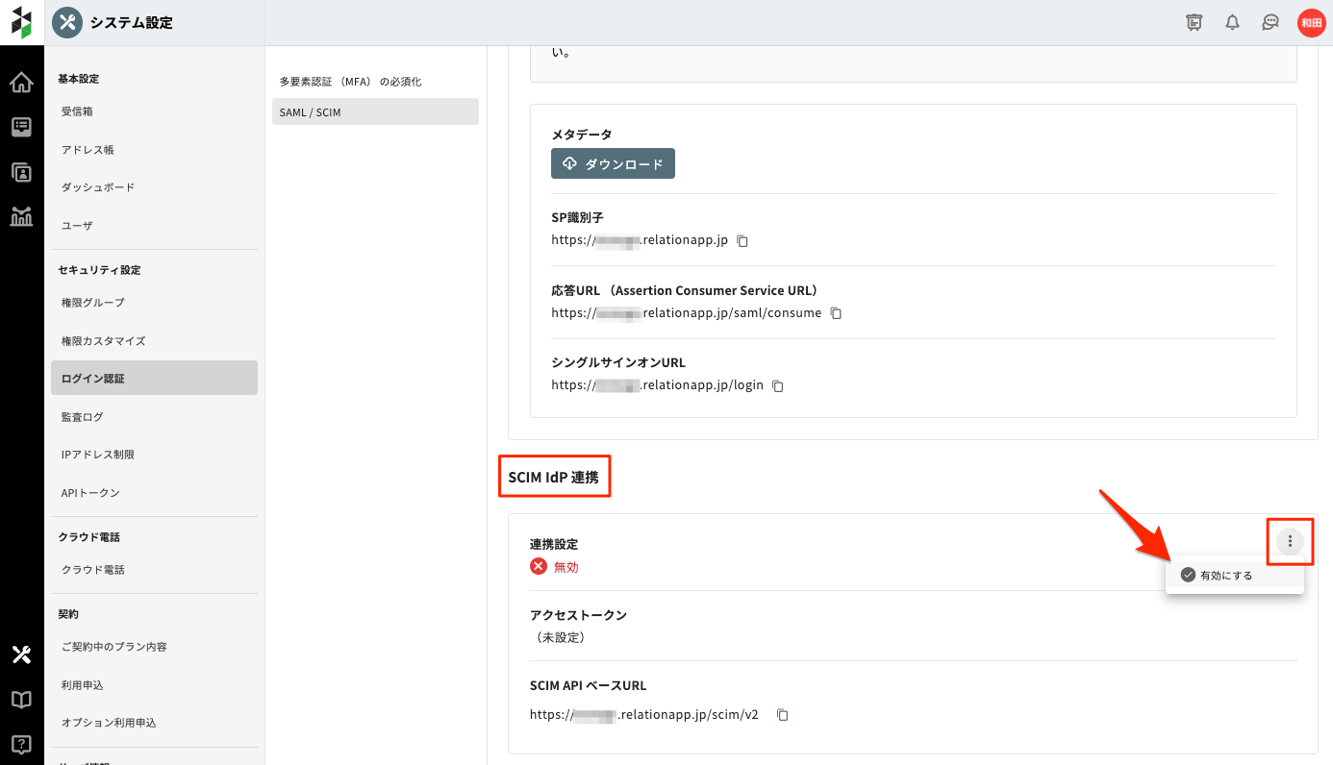Open 多要素認証 (MFA) の必須化 settings

pos(351,82)
